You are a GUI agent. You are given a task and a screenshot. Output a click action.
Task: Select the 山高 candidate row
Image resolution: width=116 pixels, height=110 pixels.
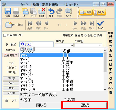click(x=61, y=78)
